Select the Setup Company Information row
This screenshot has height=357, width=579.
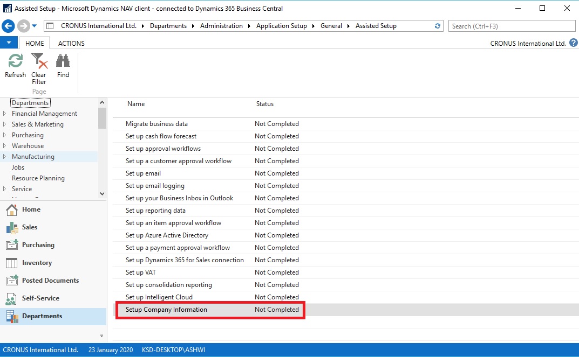166,310
